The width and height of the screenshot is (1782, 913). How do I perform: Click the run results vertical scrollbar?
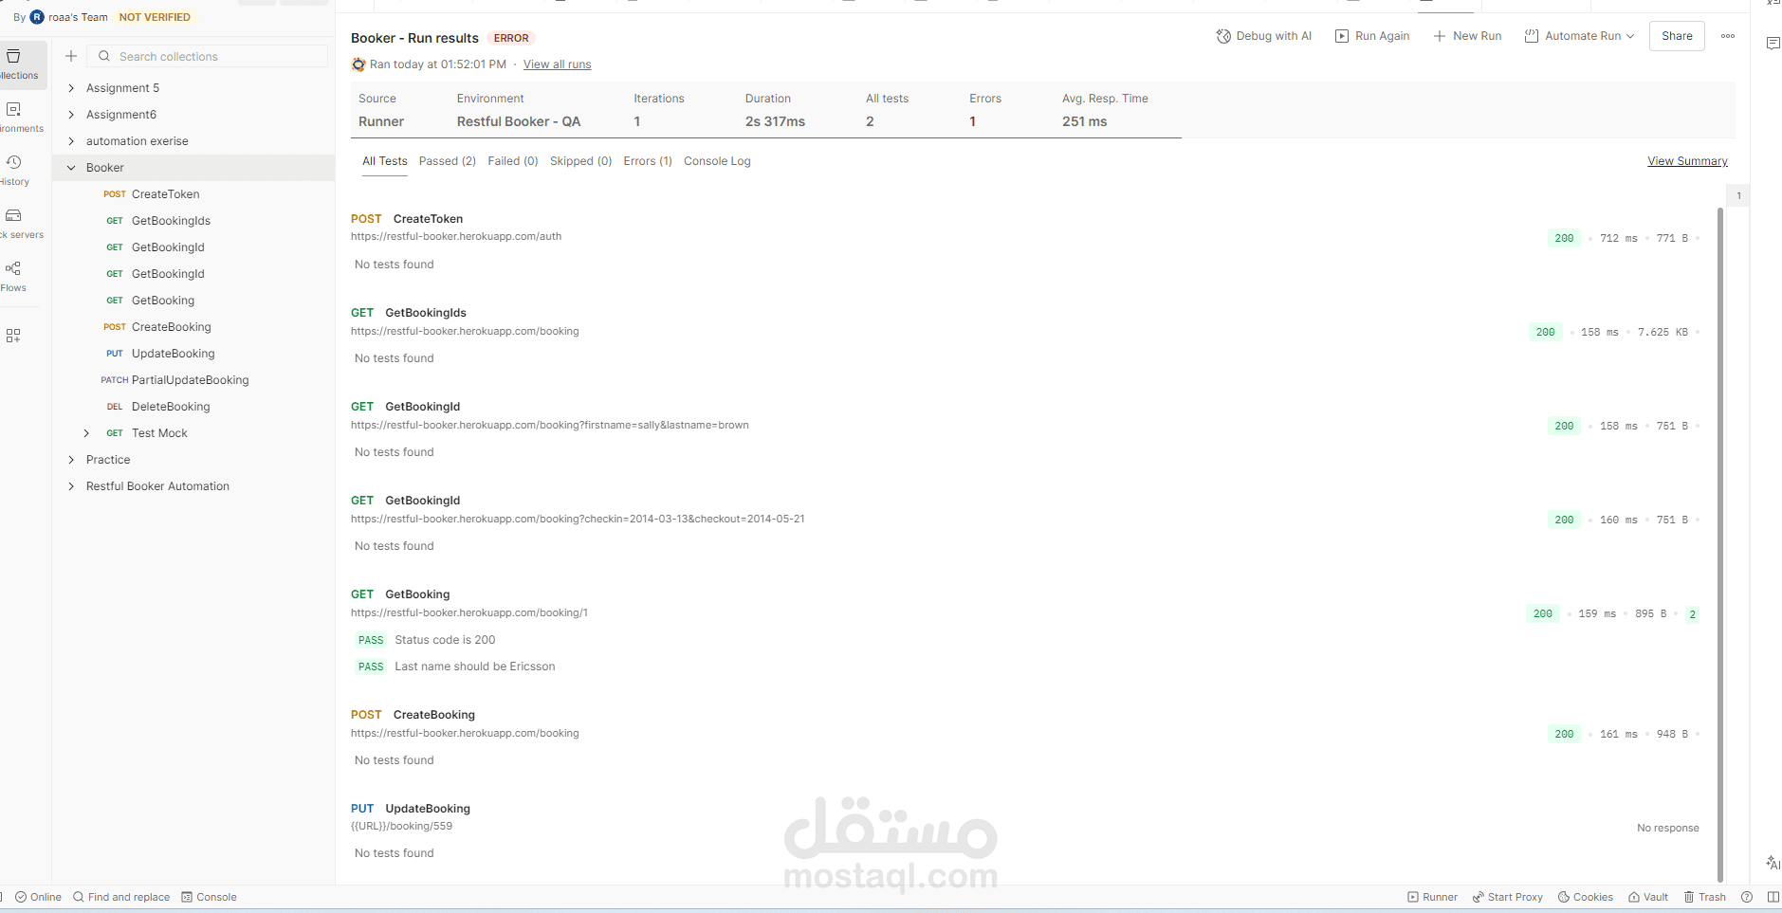pyautogui.click(x=1720, y=545)
